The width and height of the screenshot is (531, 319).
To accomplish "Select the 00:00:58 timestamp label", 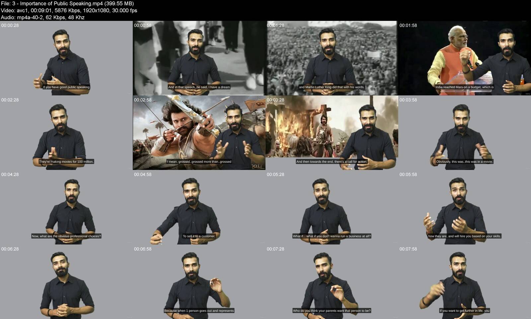I will click(143, 26).
